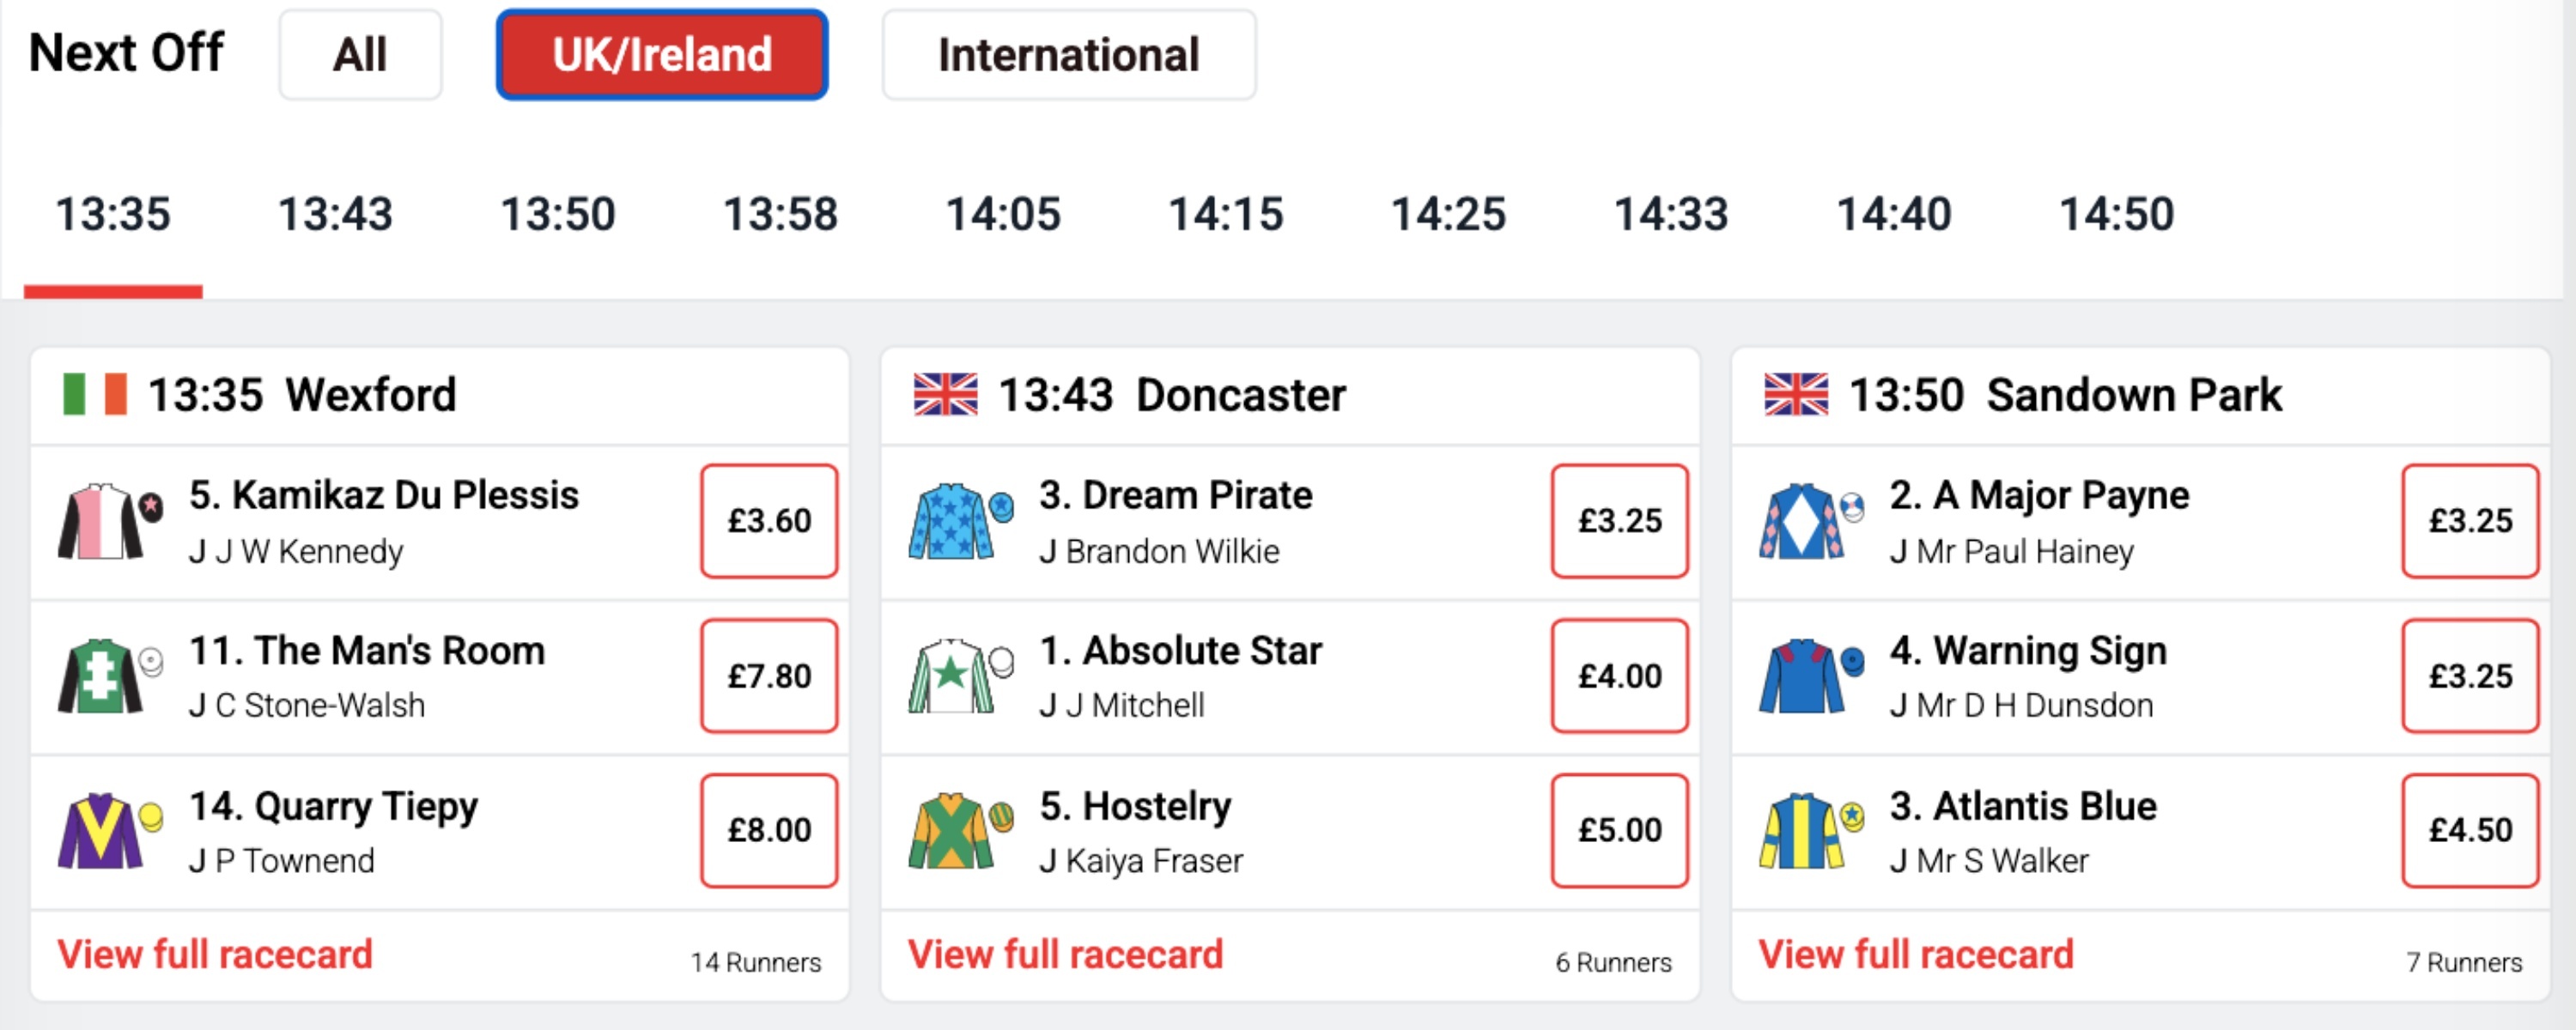Click Atlantis Blue striped silks icon

[x=1810, y=831]
